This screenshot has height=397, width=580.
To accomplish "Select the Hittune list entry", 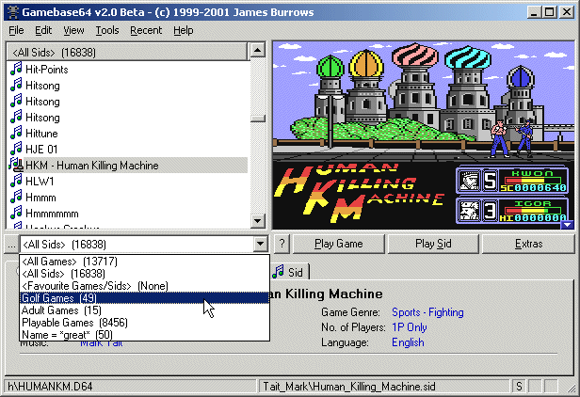I will [x=41, y=134].
